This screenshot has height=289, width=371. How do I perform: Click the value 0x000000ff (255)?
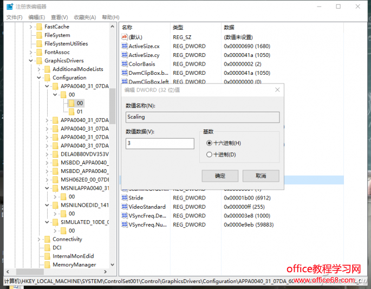(244, 207)
